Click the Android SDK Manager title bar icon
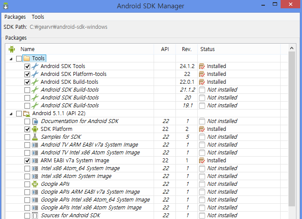 pos(6,6)
